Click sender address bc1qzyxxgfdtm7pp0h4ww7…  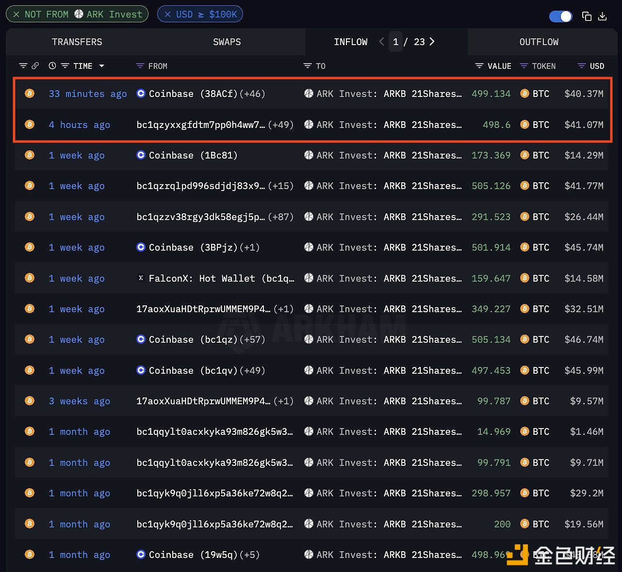coord(201,125)
